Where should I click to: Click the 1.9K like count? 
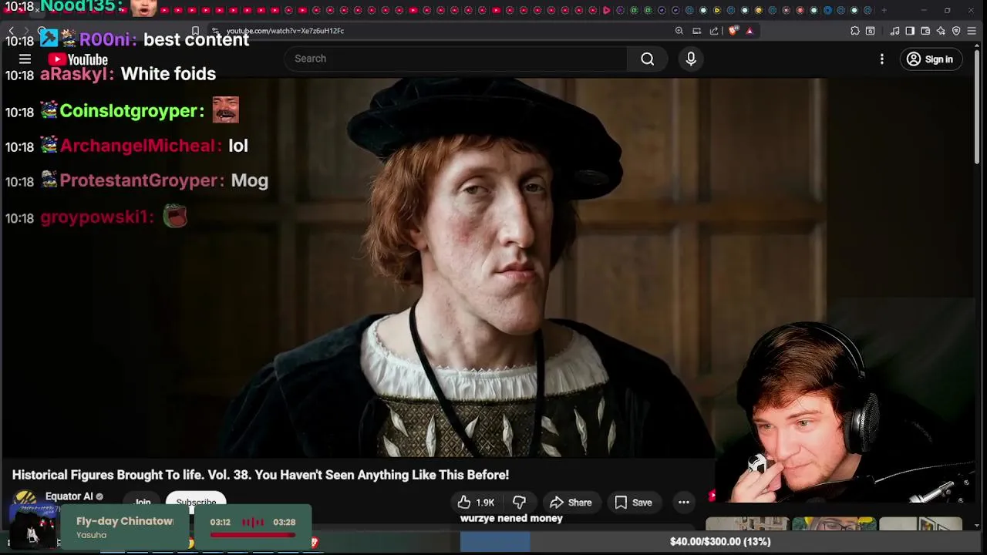click(x=485, y=503)
